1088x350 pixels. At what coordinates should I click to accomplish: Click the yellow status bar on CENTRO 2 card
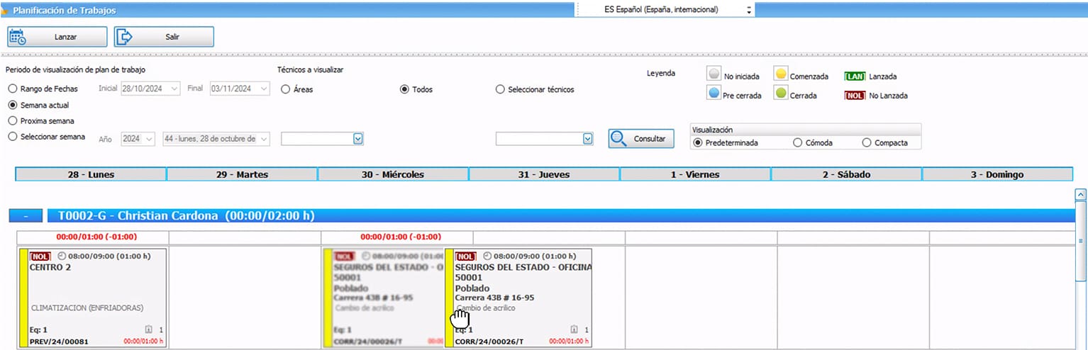[x=23, y=298]
